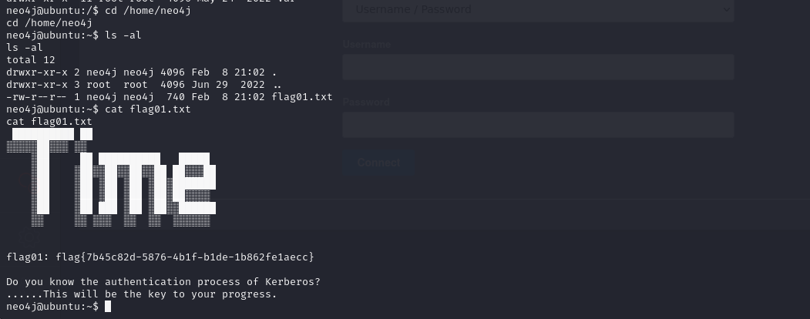Focus the Username input field behind terminal
Screen dimensions: 810x319
(x=538, y=67)
